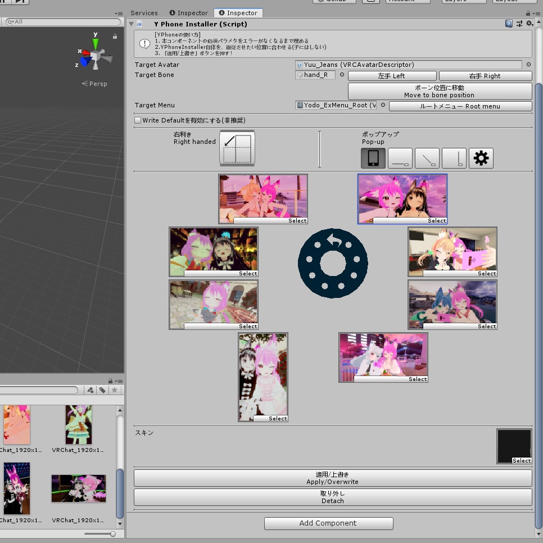
Task: Click the Detach button
Action: click(333, 497)
